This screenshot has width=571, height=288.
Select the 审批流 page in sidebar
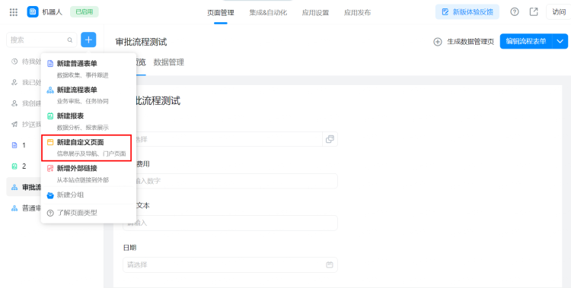pos(24,187)
